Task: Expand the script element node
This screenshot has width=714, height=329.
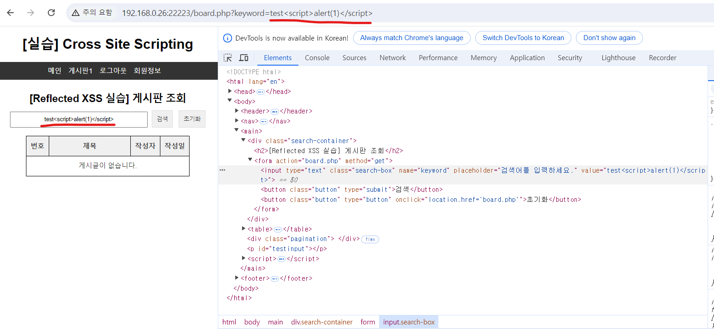Action: (x=243, y=258)
